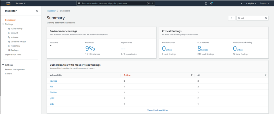Open the notifications bell icon
The image size is (274, 114).
click(x=211, y=3)
